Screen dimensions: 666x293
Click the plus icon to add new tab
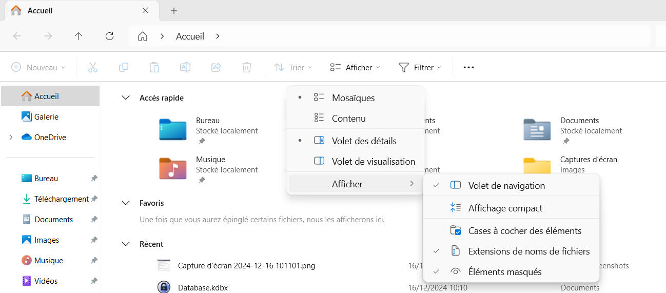pos(174,11)
